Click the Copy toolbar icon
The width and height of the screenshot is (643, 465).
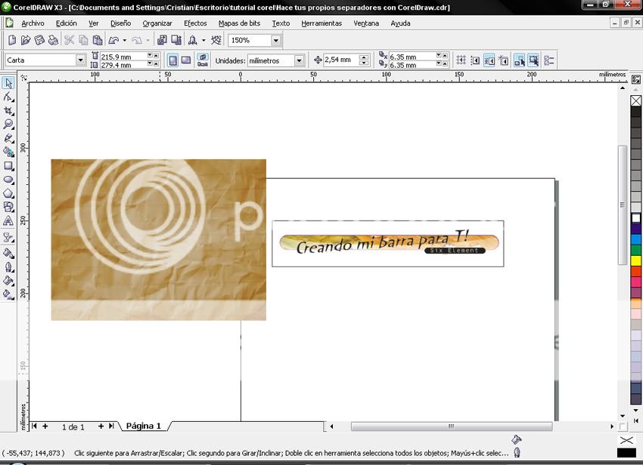coord(83,40)
